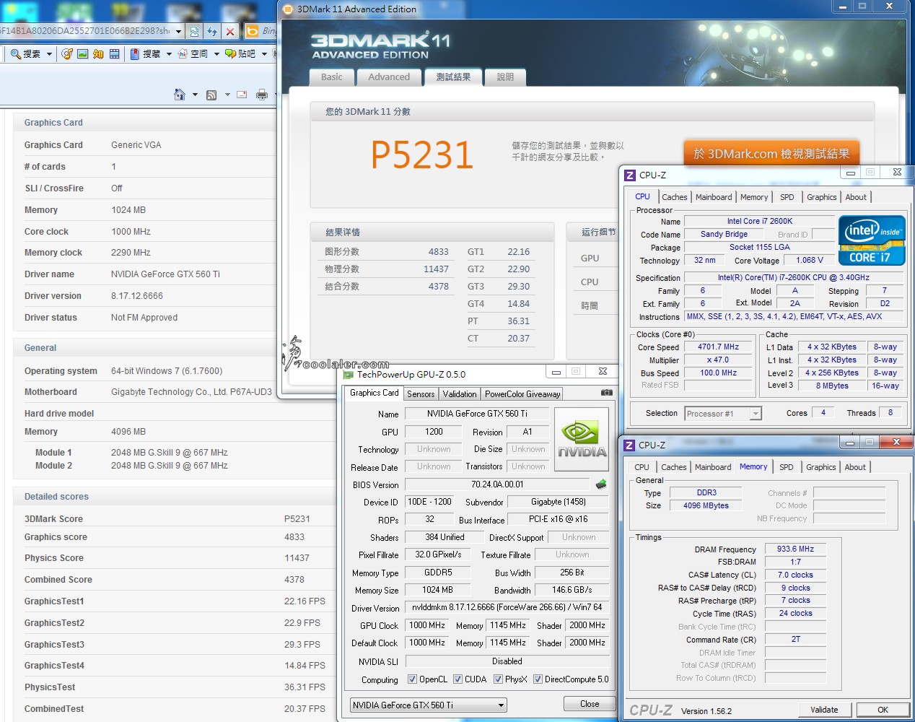Viewport: 915px width, 722px height.
Task: Click the GPU-Z title bar icon
Action: tap(348, 374)
